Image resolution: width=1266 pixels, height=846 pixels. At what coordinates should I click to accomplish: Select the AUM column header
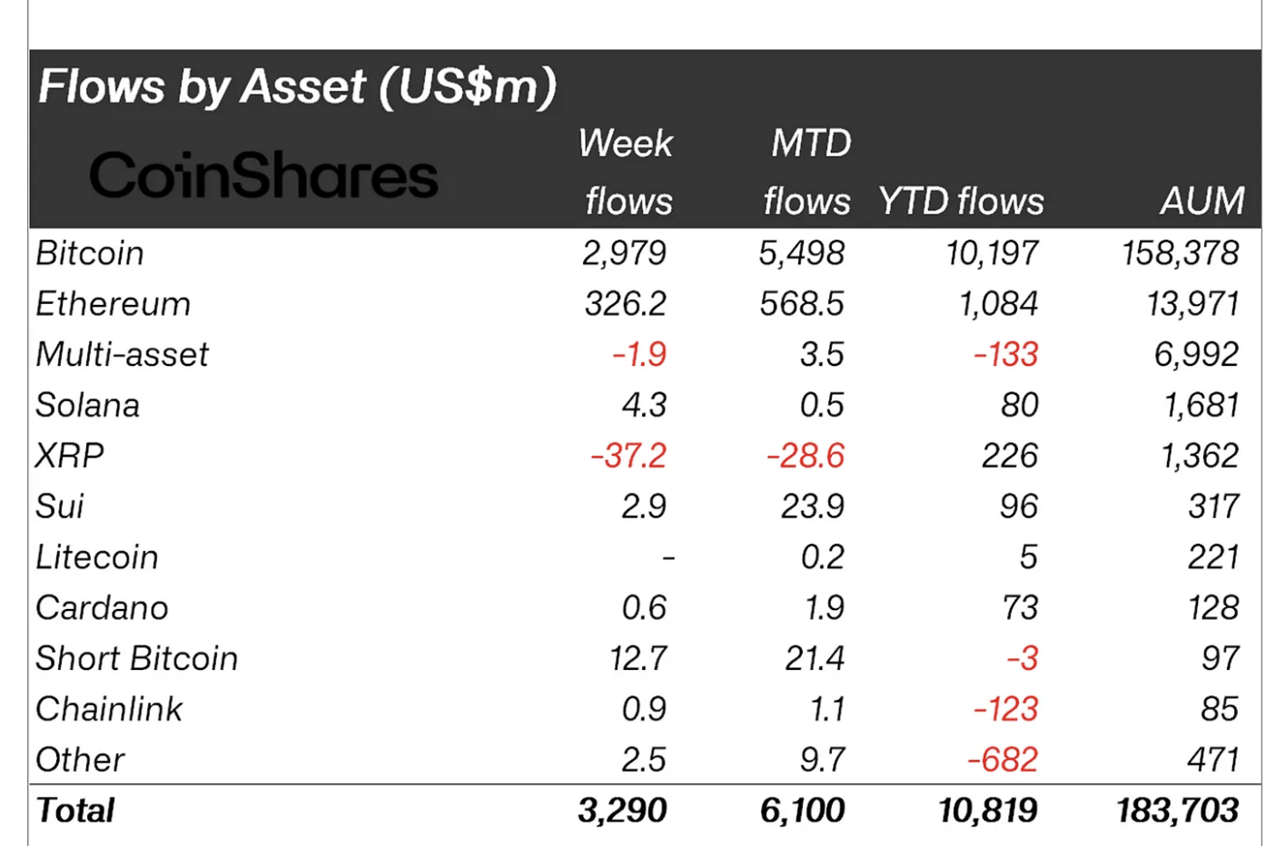coord(1202,201)
